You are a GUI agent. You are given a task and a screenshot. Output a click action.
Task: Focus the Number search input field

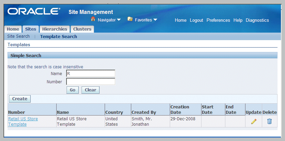click(x=91, y=82)
